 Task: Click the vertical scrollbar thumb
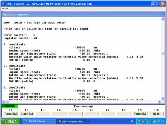click(x=163, y=54)
